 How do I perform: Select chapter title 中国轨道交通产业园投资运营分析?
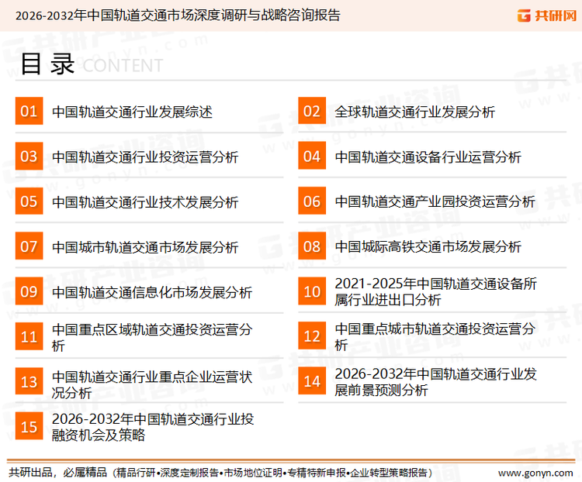[x=435, y=202]
